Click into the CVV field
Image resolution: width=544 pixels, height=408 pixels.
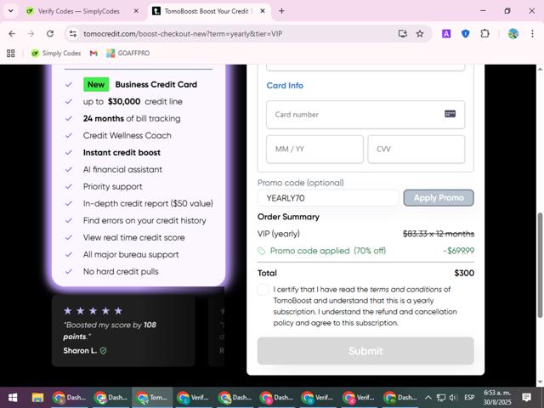(x=416, y=150)
